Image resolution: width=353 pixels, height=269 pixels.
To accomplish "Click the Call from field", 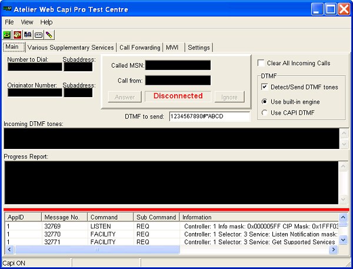I will [178, 80].
